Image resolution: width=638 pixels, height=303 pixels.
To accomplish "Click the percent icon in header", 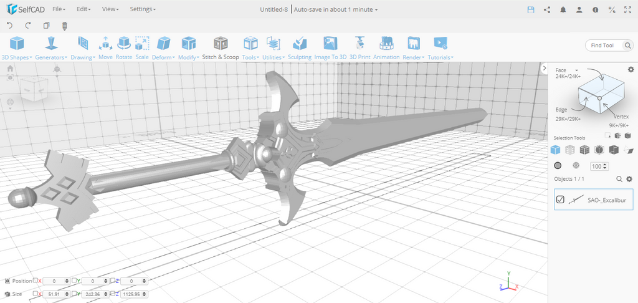I will coord(612,10).
